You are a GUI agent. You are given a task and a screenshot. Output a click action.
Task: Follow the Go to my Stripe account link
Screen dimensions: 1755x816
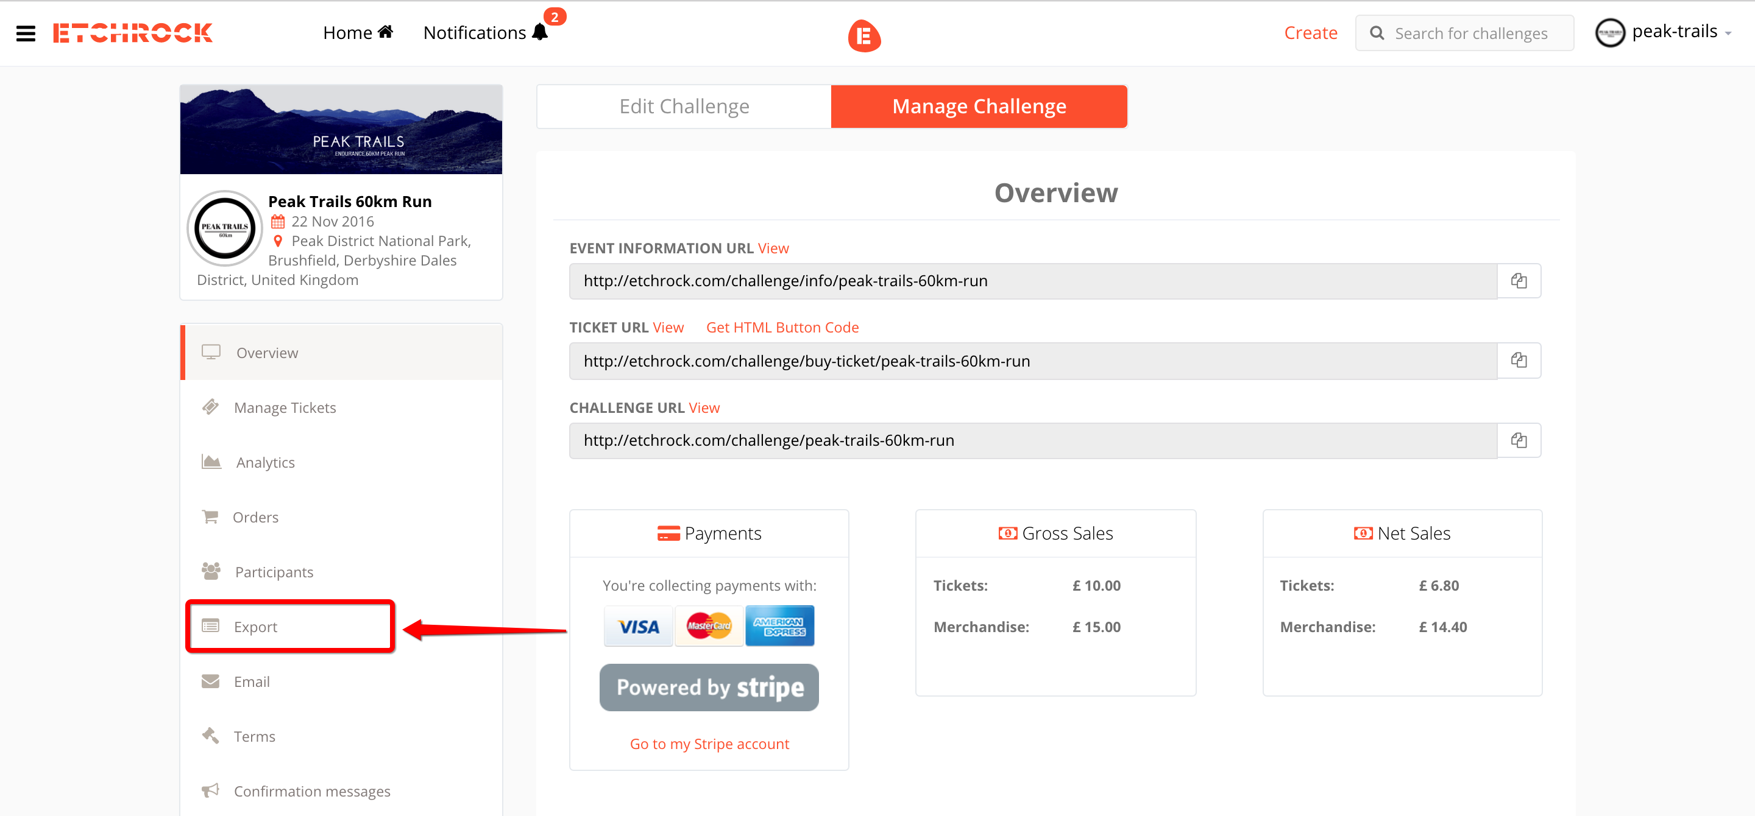click(x=709, y=744)
